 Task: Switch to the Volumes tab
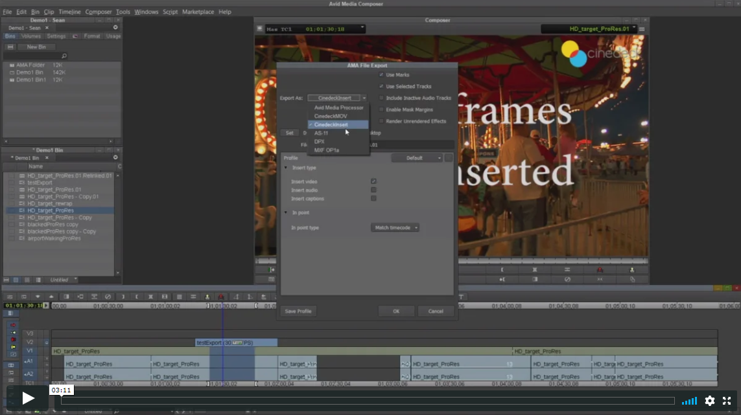pos(30,36)
